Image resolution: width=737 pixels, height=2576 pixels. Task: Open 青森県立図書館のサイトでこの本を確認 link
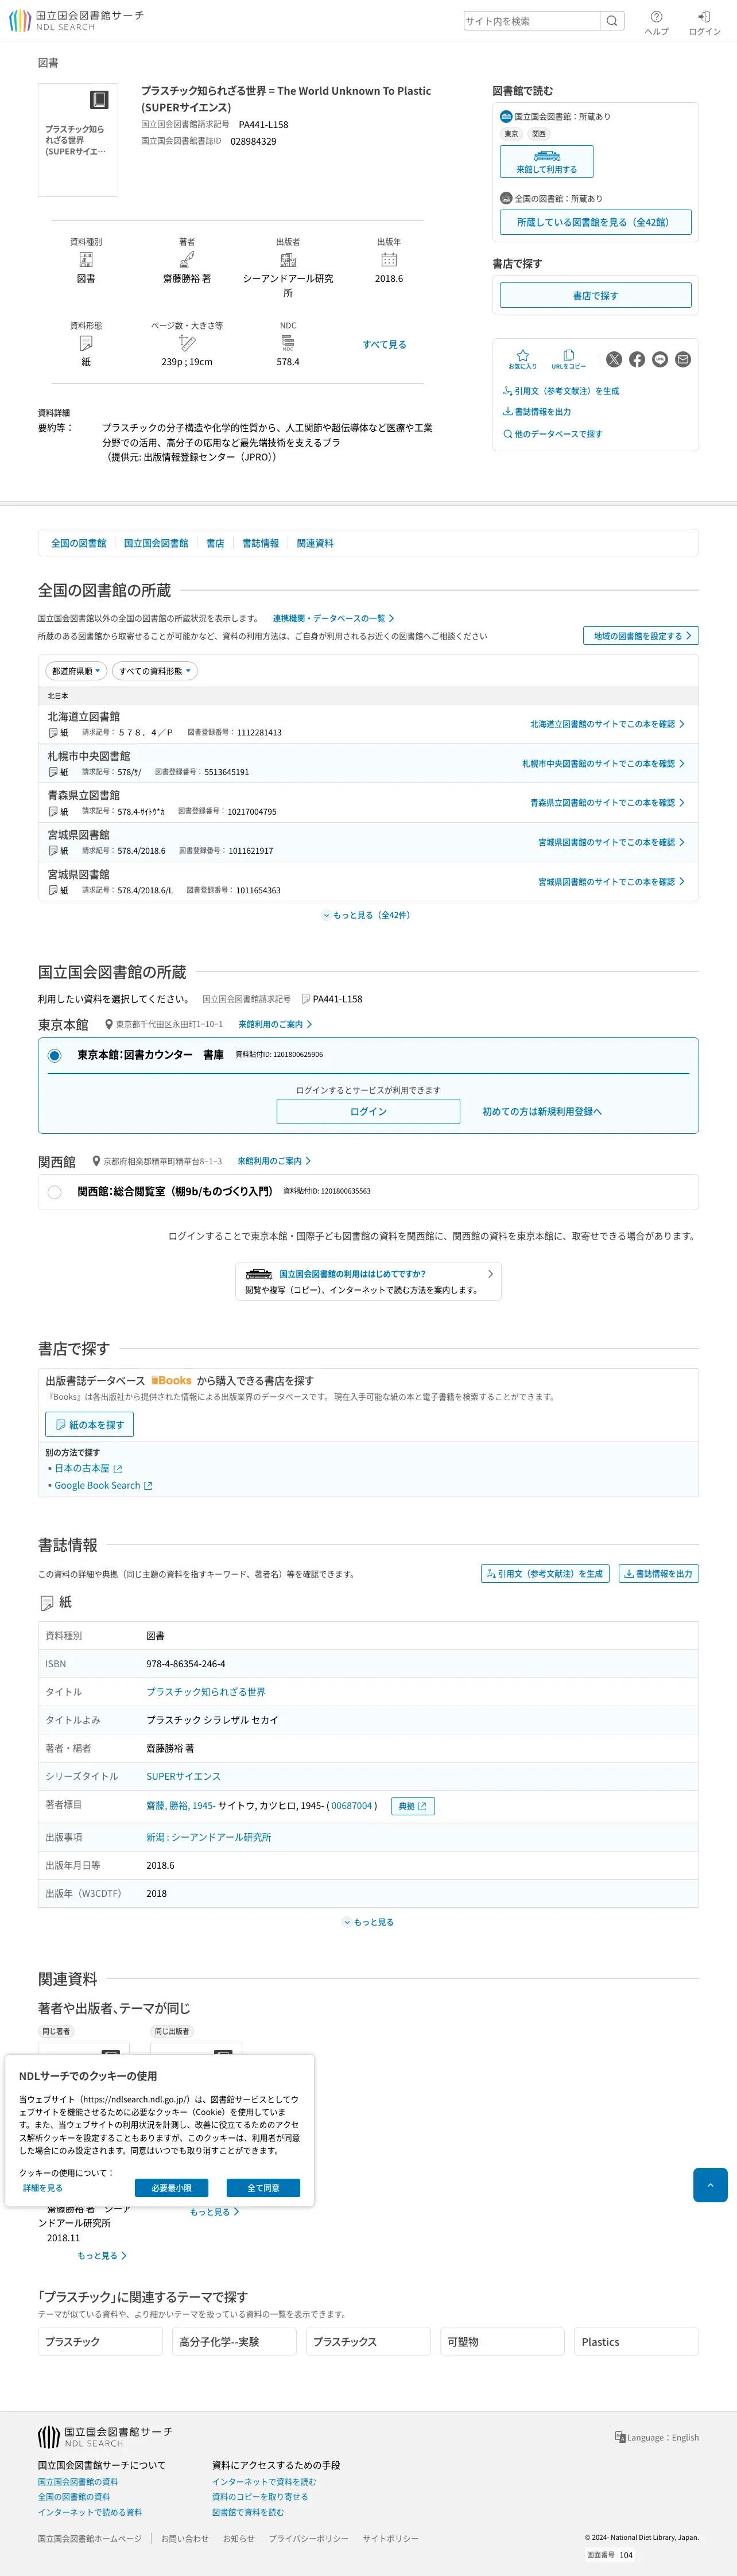pos(607,803)
